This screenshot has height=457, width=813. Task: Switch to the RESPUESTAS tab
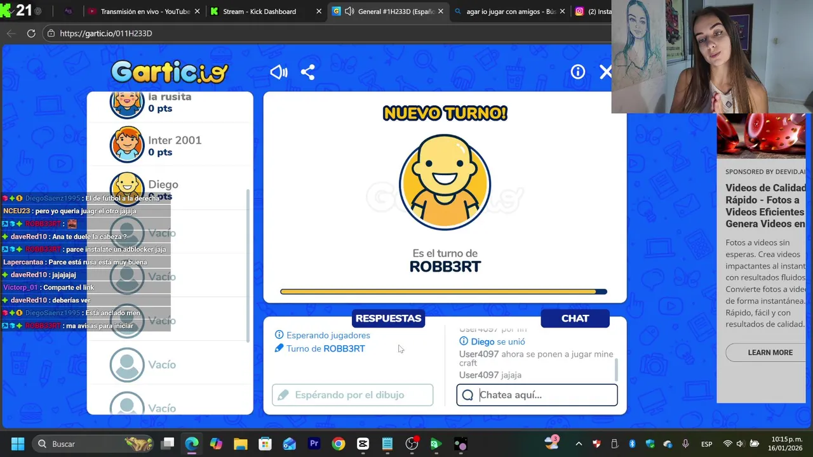388,319
